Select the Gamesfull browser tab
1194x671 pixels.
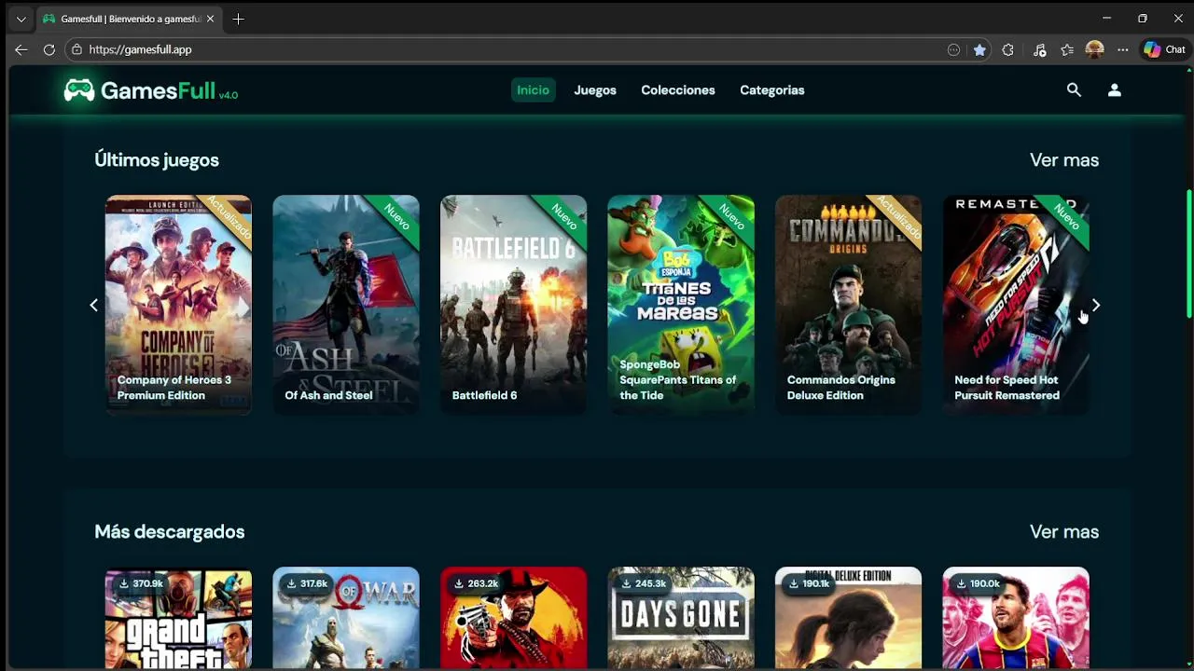click(x=129, y=19)
